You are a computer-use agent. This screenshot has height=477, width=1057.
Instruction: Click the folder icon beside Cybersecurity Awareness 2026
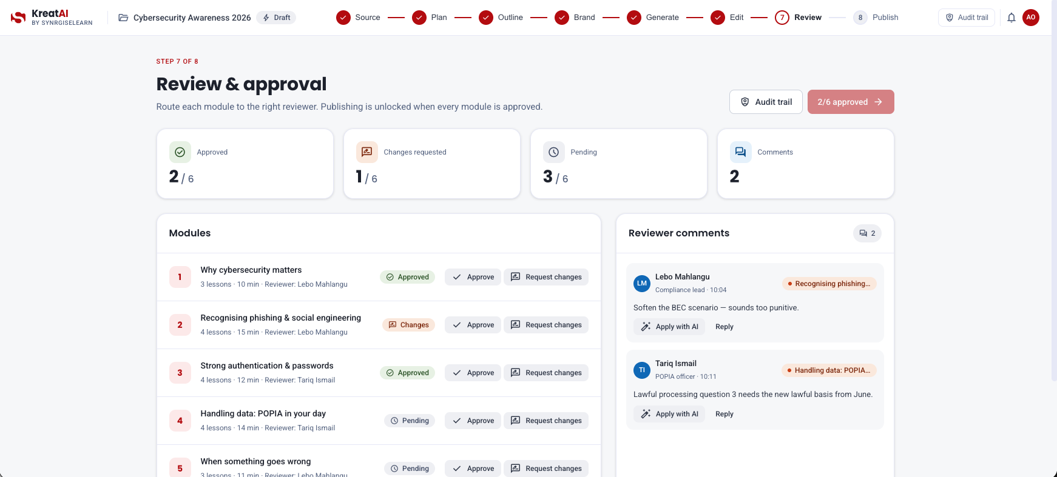pyautogui.click(x=123, y=18)
